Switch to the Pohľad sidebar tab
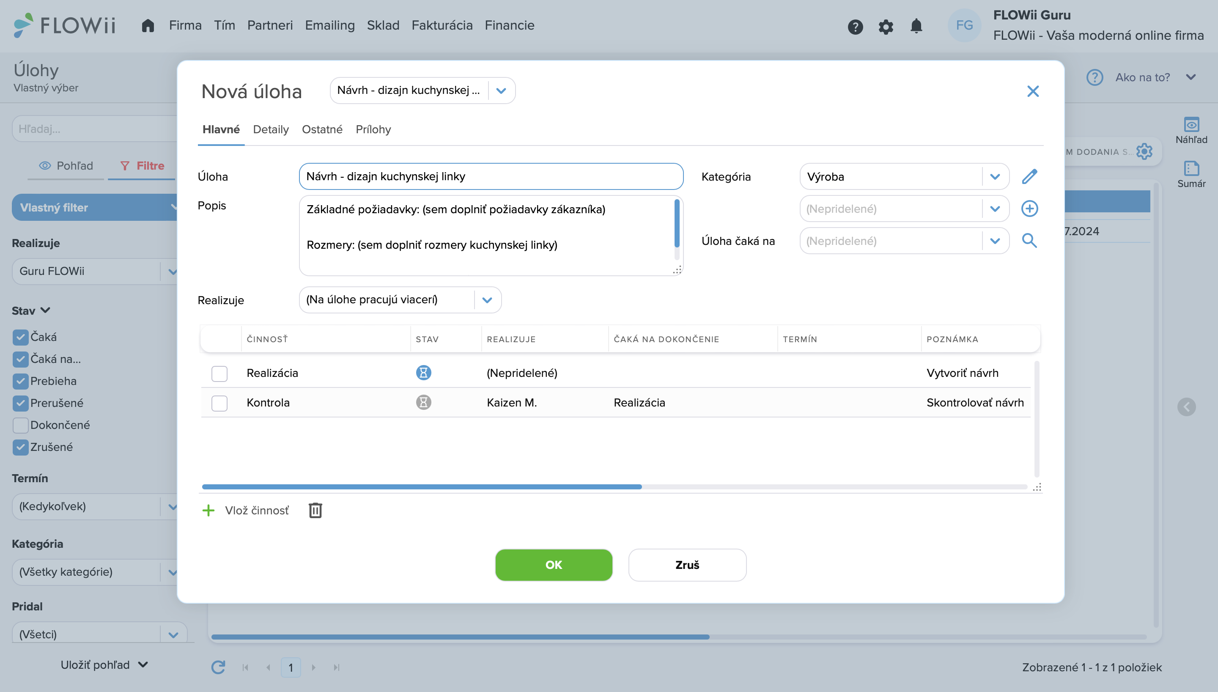Screen dimensions: 1218x692 coord(66,165)
